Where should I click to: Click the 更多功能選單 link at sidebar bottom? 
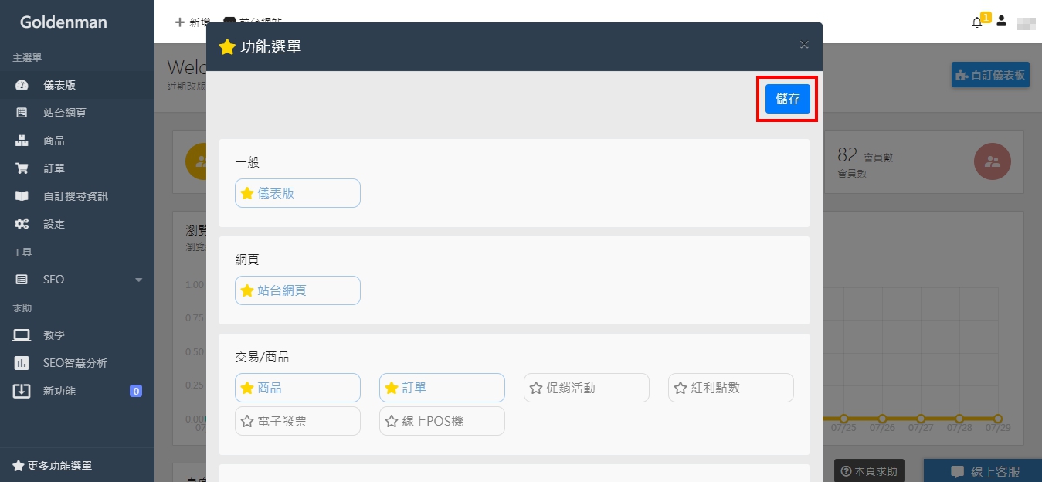[x=53, y=466]
